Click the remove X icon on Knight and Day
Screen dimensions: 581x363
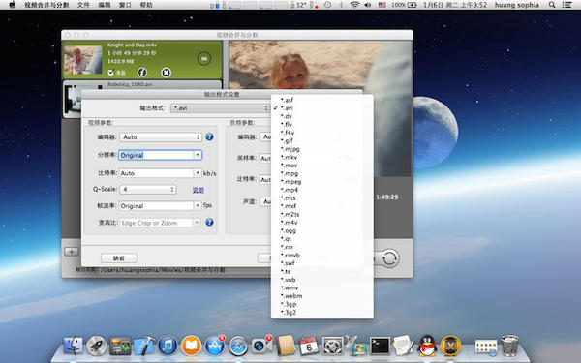point(166,73)
